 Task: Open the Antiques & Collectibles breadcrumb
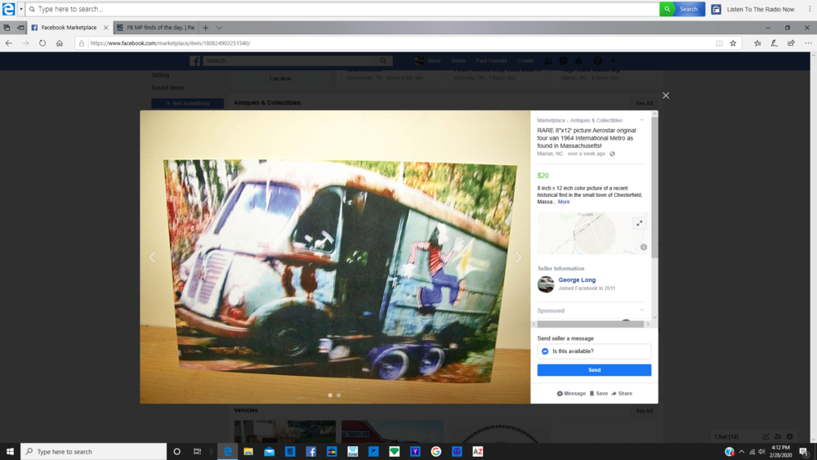point(596,120)
